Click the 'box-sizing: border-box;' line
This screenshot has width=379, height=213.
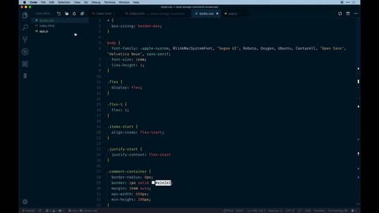click(136, 26)
